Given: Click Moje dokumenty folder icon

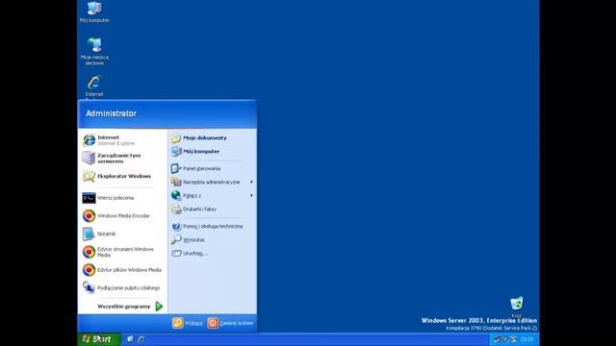Looking at the screenshot, I should (x=176, y=138).
